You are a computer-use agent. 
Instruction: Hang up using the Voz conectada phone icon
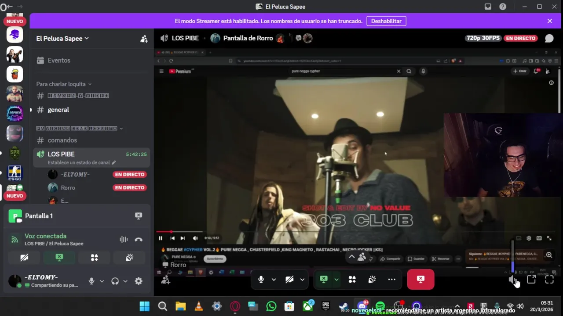(139, 240)
